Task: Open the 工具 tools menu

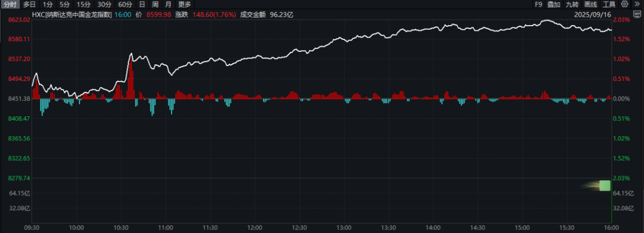Action: pyautogui.click(x=609, y=5)
